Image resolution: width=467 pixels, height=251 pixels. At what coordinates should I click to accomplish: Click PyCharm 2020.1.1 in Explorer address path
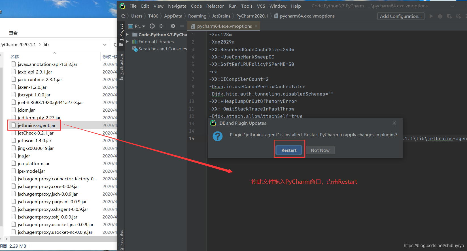pos(18,44)
